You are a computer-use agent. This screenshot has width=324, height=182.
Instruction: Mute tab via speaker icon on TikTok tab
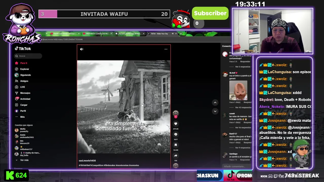point(173,34)
